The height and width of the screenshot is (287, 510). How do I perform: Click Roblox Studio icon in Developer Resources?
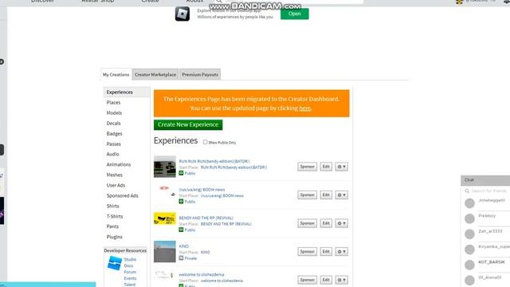pos(115,263)
